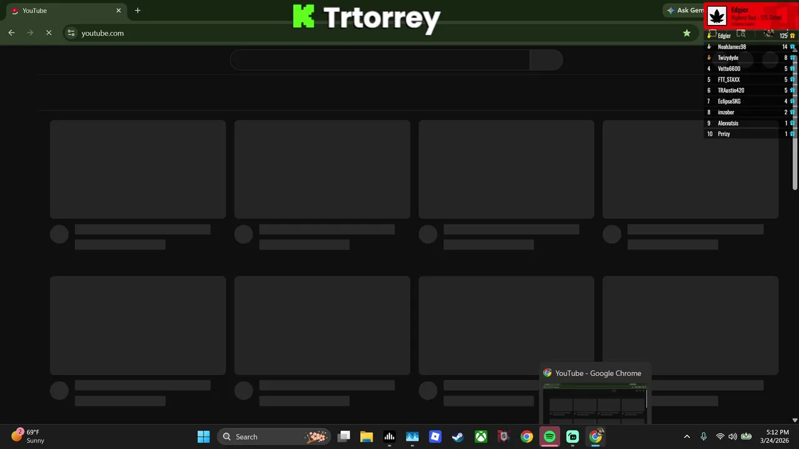Click the name Alexvatsis in the leaderboard
This screenshot has width=799, height=449.
click(728, 123)
